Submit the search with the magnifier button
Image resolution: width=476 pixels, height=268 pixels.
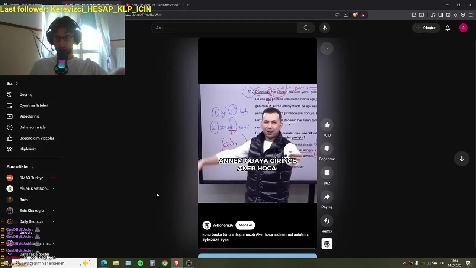(306, 28)
